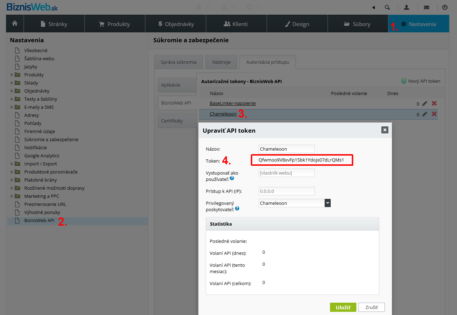Expand Rozšírené možnosti dopravy folder

12,188
